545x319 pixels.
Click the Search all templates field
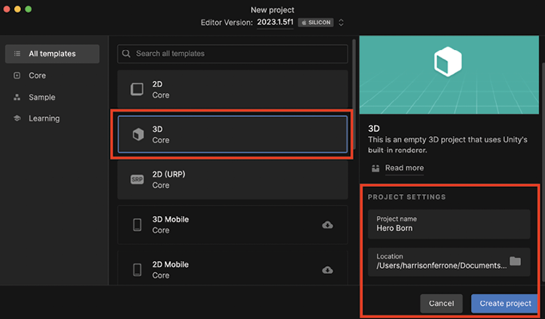point(233,54)
